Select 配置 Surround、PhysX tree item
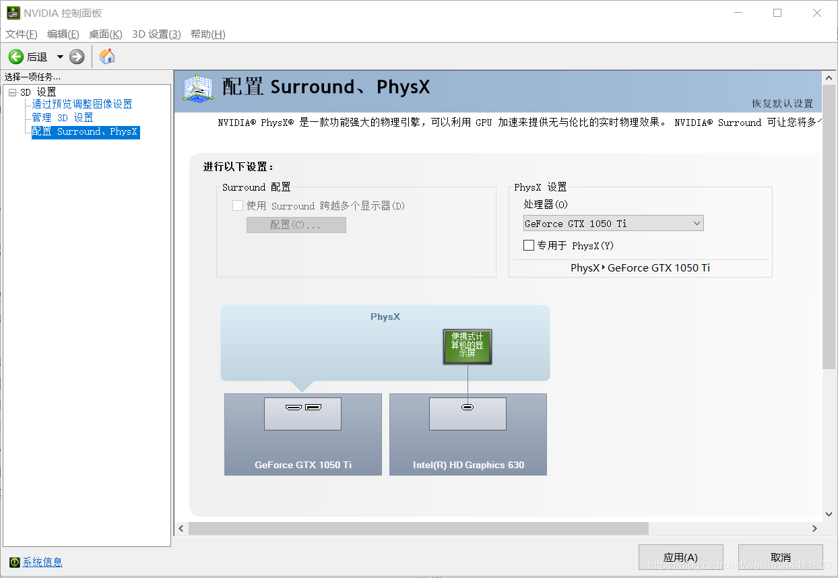The width and height of the screenshot is (838, 578). click(86, 132)
